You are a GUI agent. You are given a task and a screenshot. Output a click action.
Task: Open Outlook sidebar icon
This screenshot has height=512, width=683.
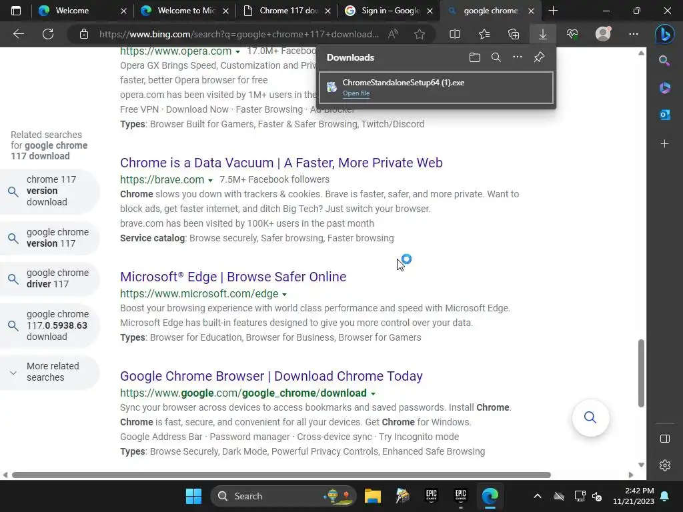pos(664,115)
